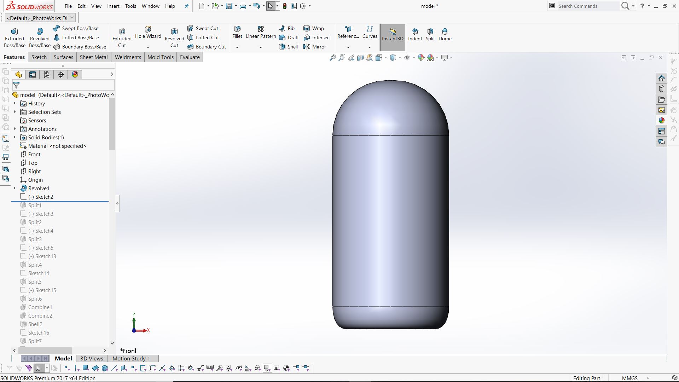The image size is (679, 382).
Task: Switch to the Sheet Metal tab
Action: 93,57
